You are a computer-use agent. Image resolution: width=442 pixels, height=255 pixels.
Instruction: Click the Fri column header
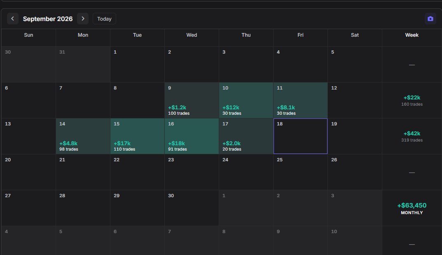[x=300, y=35]
